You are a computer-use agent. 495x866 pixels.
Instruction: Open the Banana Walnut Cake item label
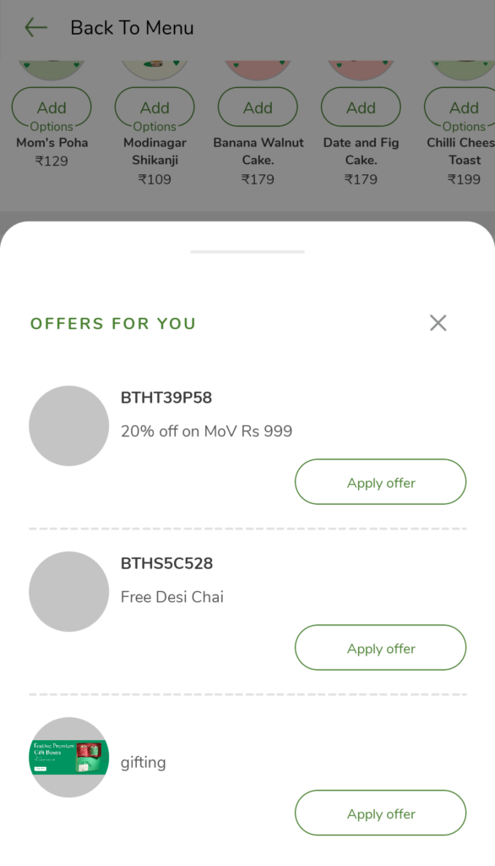[x=258, y=151]
